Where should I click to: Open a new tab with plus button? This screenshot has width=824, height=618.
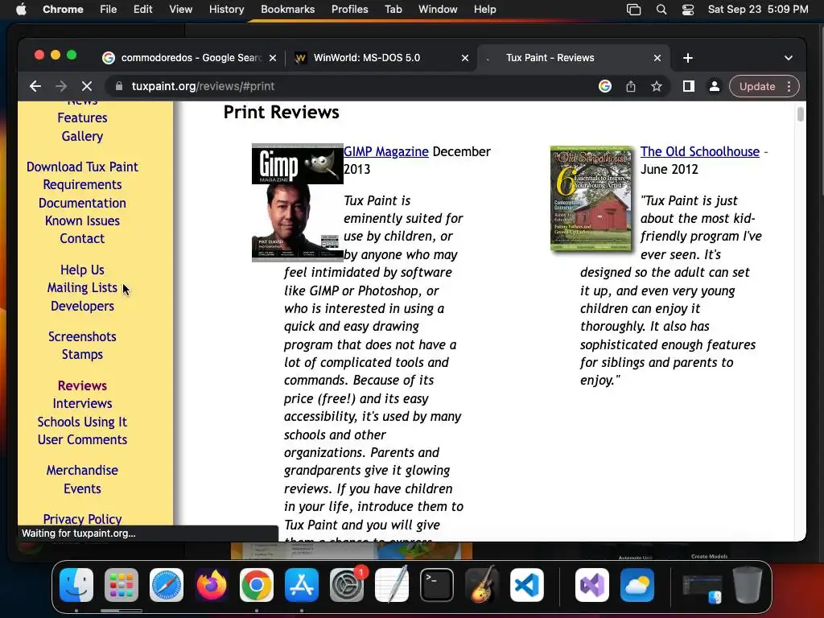(x=688, y=58)
